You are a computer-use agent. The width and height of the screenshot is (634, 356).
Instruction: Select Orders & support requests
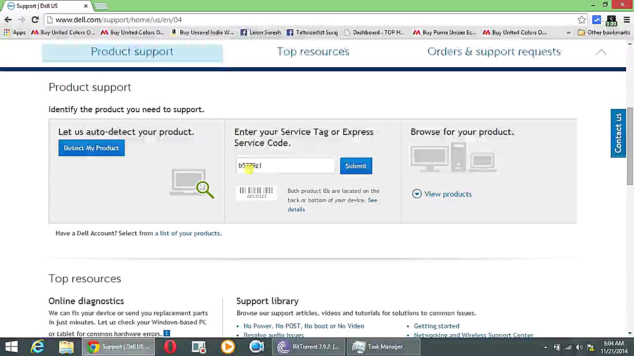[x=494, y=51]
